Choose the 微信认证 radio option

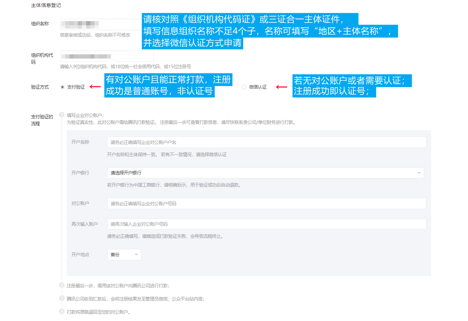click(x=244, y=87)
